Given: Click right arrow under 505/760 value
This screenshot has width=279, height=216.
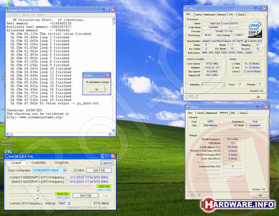Looking at the screenshot, I should point(66,197).
